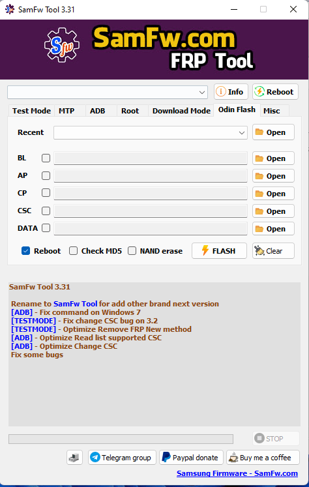The image size is (309, 487).
Task: Click the CSC file path field
Action: coord(151,211)
